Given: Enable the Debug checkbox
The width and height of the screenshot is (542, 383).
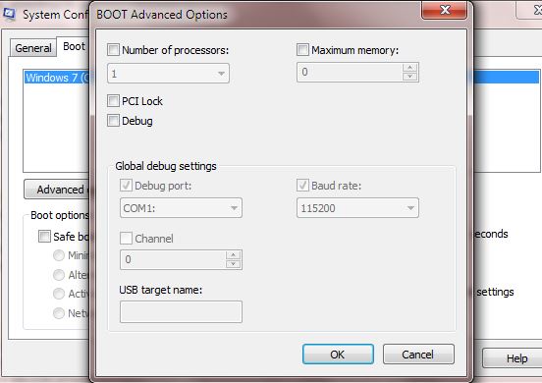Looking at the screenshot, I should pos(113,121).
